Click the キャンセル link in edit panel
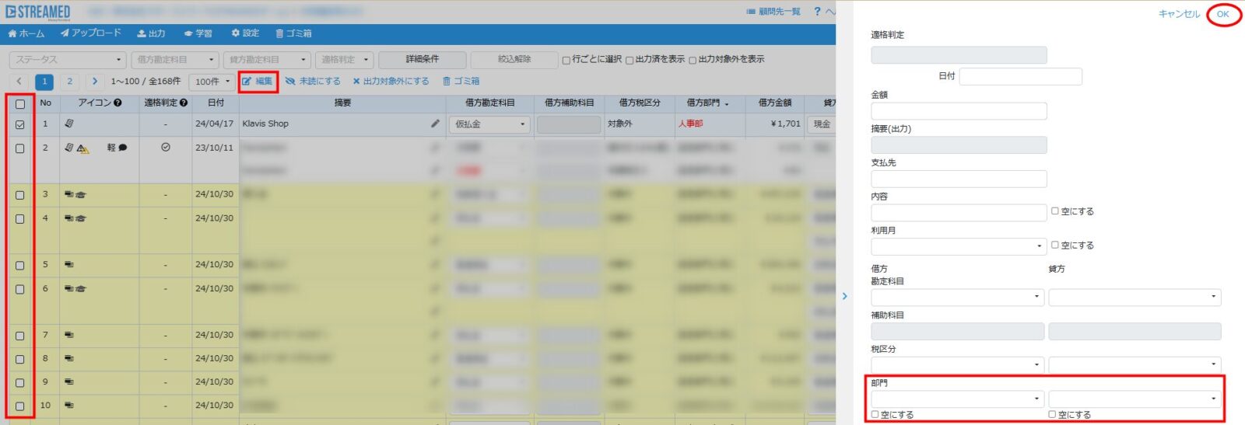This screenshot has height=425, width=1245. pyautogui.click(x=1179, y=14)
